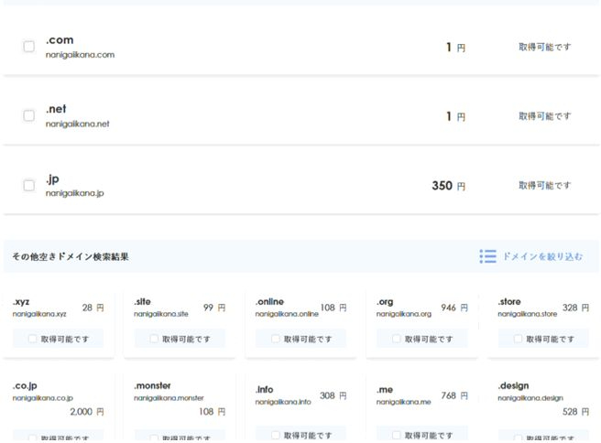This screenshot has height=443, width=601.
Task: Select the .me domain checkbox
Action: coord(397,435)
